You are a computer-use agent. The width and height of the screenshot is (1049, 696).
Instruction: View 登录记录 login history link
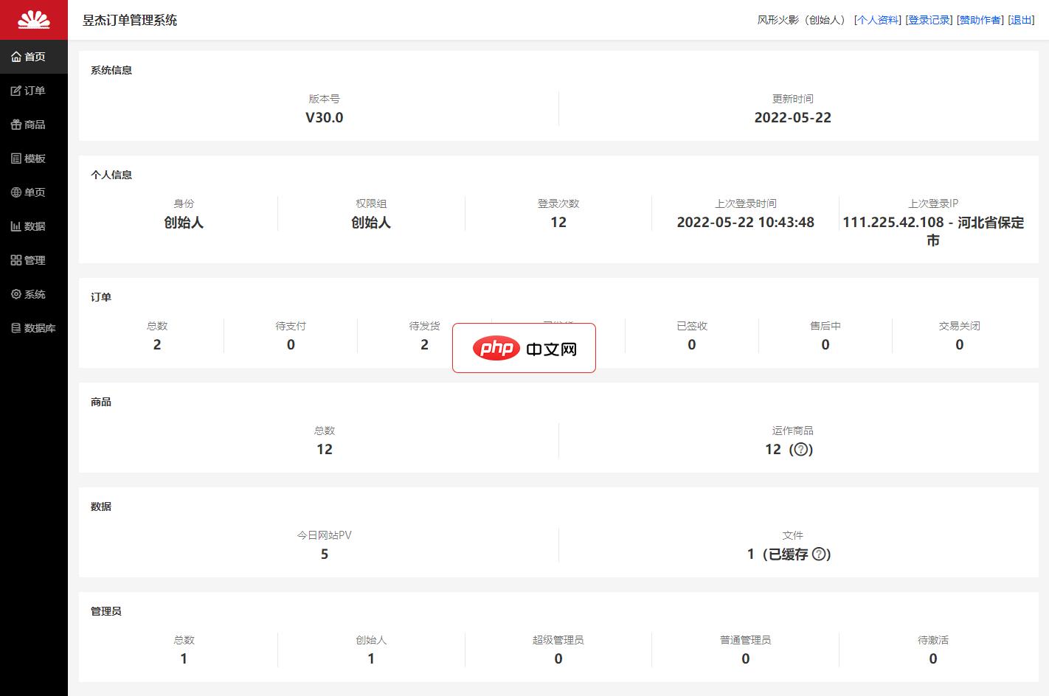point(929,20)
